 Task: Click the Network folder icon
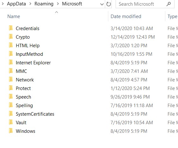[x=11, y=80]
